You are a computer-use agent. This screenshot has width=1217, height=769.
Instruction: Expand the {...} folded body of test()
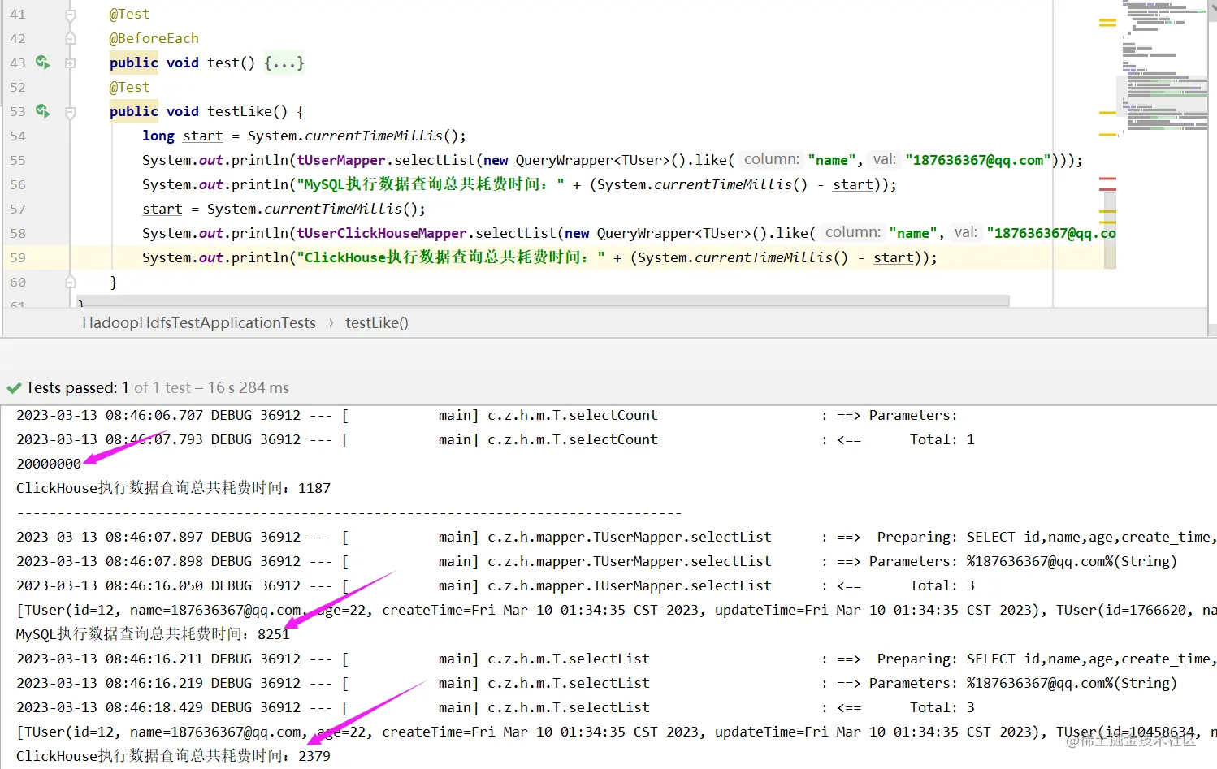click(x=284, y=63)
